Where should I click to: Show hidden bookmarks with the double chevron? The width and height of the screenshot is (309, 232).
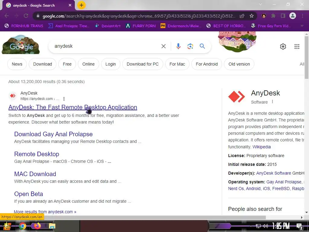(x=302, y=26)
